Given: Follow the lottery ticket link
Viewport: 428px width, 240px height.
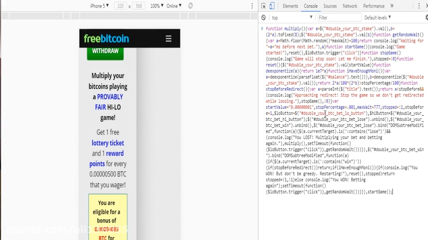Looking at the screenshot, I should click(x=108, y=143).
